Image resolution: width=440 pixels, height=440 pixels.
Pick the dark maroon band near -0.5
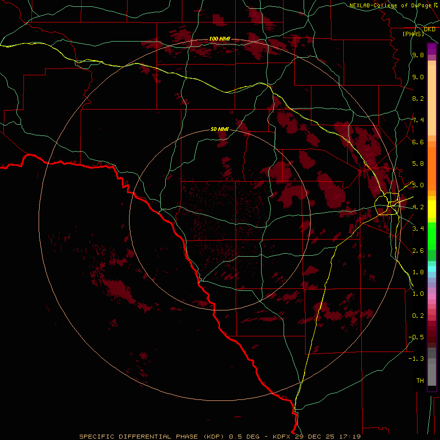pyautogui.click(x=432, y=337)
